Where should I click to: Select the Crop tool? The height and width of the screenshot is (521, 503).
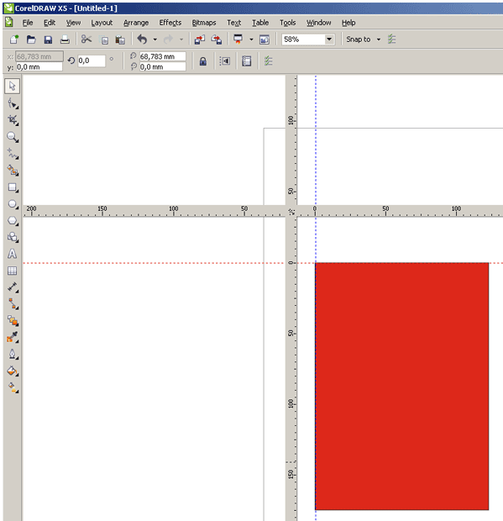13,120
